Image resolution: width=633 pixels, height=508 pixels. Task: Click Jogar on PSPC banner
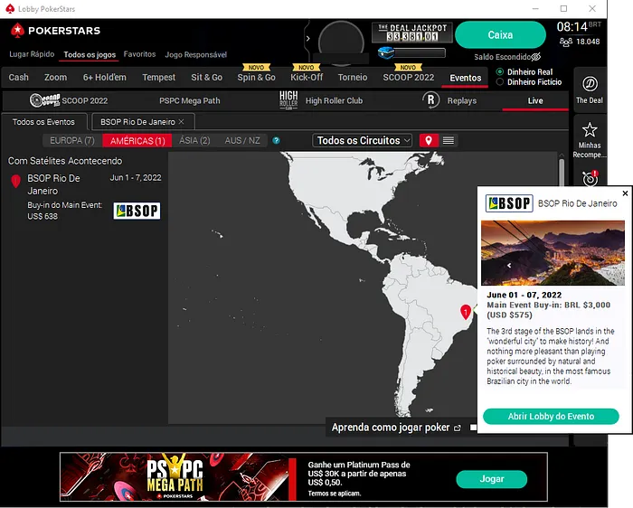point(491,479)
